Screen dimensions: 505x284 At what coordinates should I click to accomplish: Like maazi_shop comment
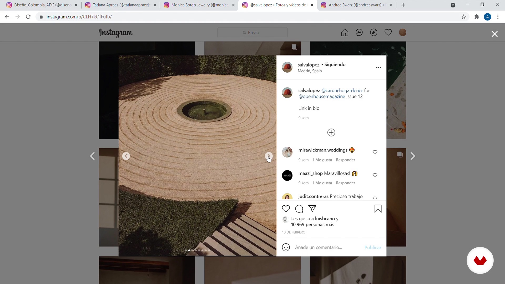coord(375,175)
